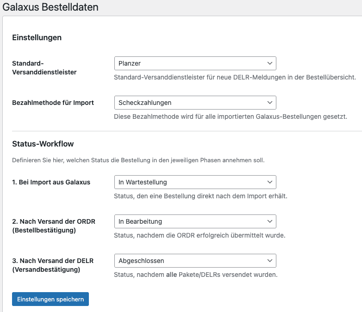362x312 pixels.
Task: Open the Nach Versand der ORDR status dropdown
Action: tap(195, 221)
